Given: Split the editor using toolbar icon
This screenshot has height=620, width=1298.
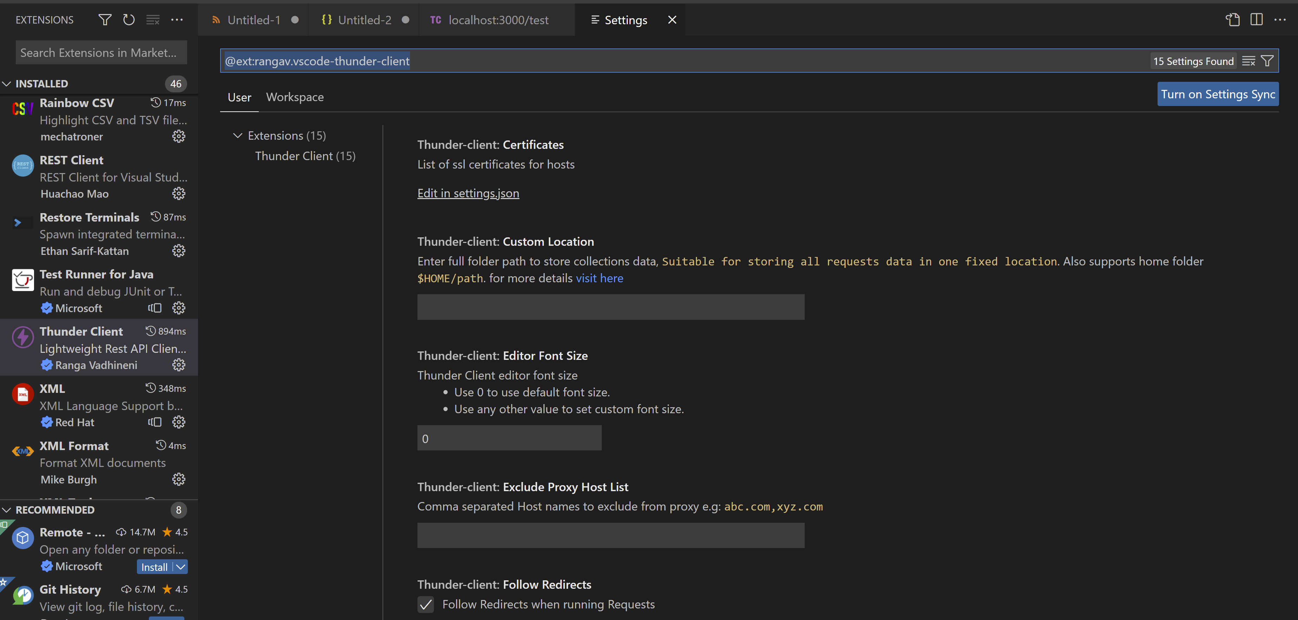Looking at the screenshot, I should [x=1256, y=20].
